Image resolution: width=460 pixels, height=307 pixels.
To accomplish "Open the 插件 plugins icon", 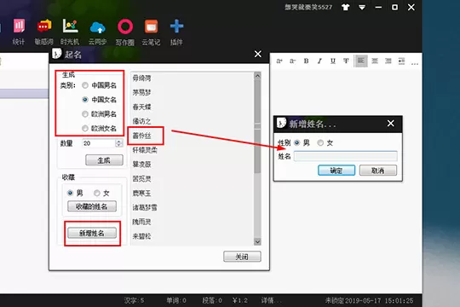I will (176, 32).
